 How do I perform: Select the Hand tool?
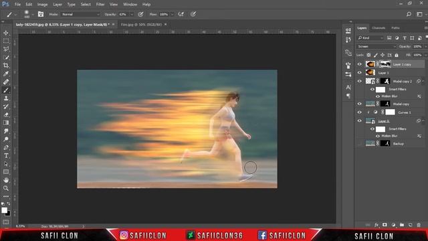6,180
